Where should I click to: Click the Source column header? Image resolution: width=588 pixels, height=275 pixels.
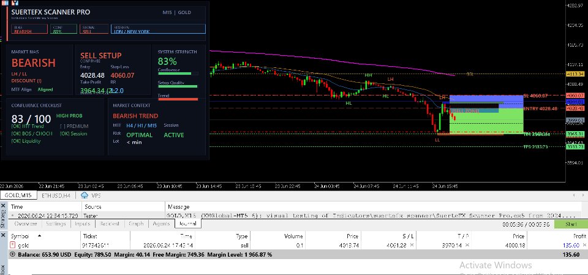click(x=123, y=207)
